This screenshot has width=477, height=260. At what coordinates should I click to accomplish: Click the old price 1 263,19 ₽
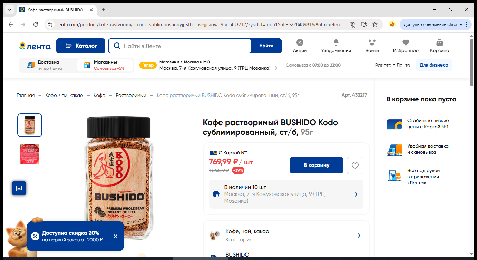click(219, 170)
